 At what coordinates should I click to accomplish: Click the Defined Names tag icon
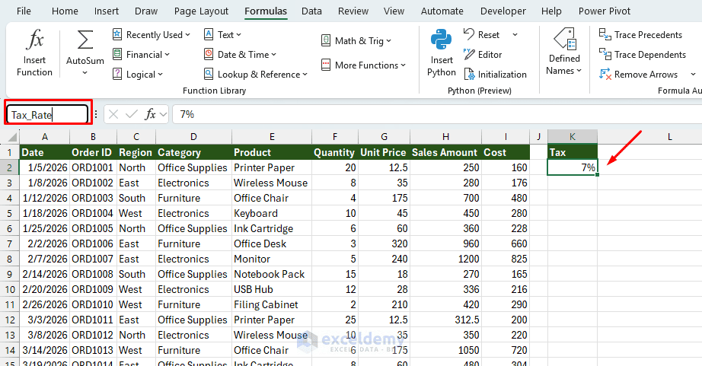click(x=564, y=39)
